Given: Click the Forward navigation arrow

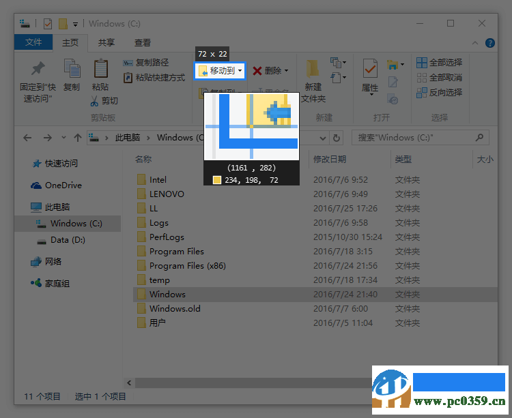Looking at the screenshot, I should [x=48, y=138].
